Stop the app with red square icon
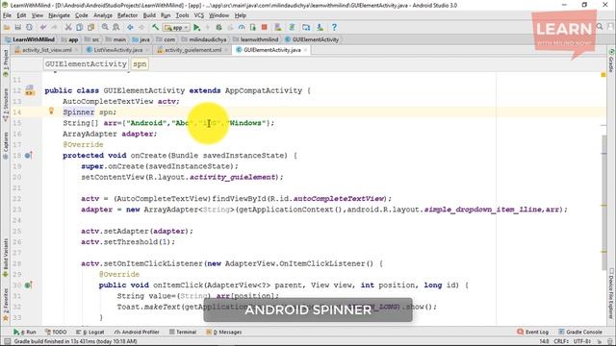This screenshot has width=616, height=346. point(265,28)
